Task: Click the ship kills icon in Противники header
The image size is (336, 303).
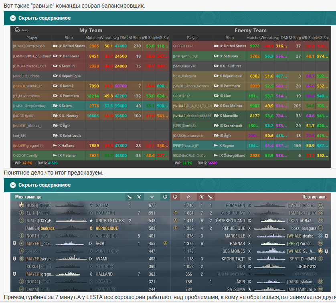Action: [210, 197]
